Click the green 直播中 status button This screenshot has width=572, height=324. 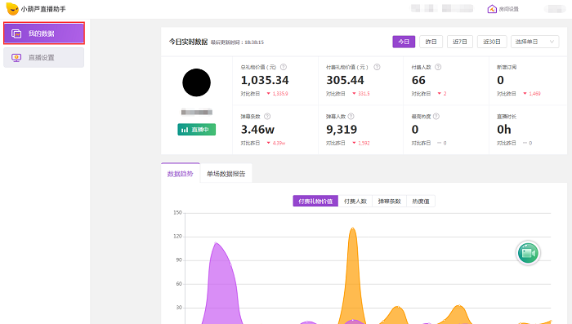point(197,130)
